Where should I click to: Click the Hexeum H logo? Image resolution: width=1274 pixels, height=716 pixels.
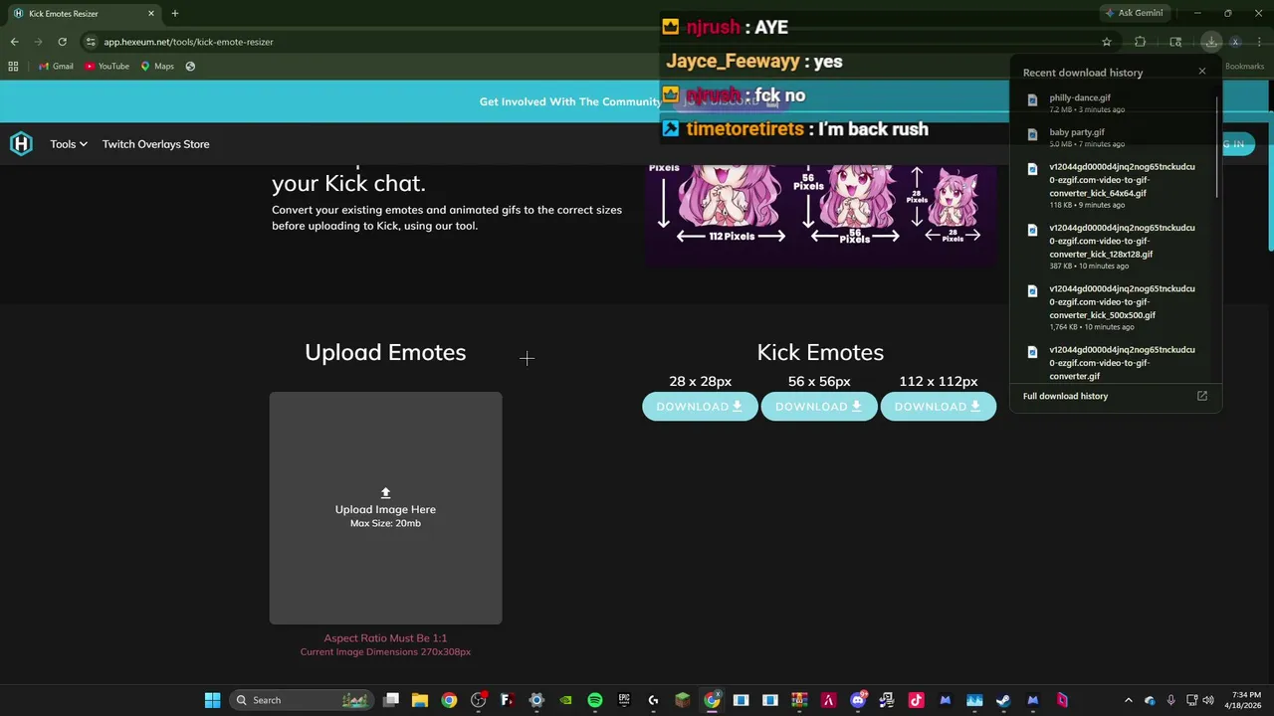point(21,144)
